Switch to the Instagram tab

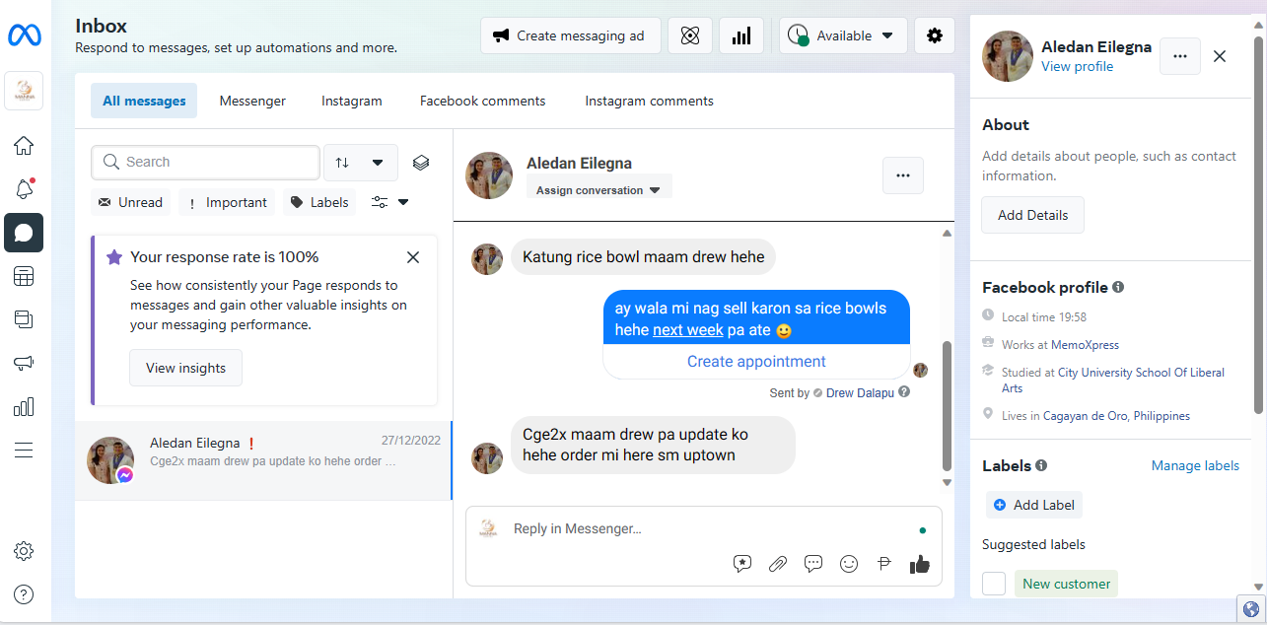tap(352, 101)
